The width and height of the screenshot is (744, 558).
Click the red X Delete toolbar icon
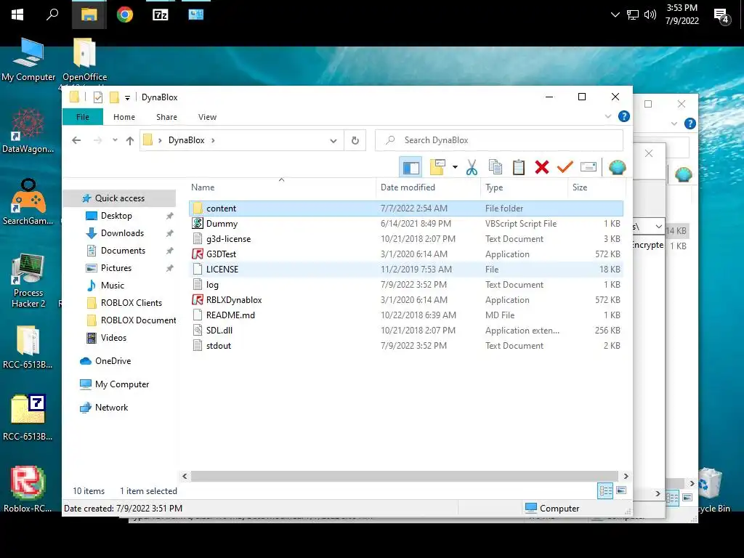coord(542,167)
